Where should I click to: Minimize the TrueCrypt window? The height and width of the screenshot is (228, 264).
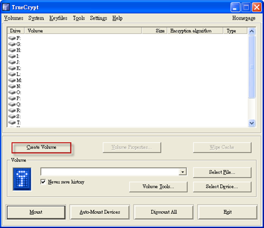[235, 8]
